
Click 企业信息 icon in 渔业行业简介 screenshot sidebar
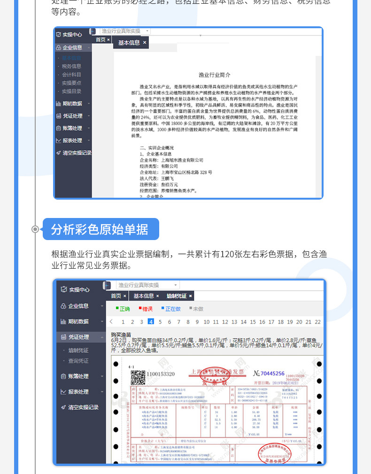[x=58, y=47]
